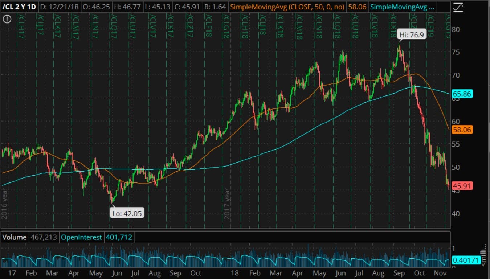The width and height of the screenshot is (490, 279).
Task: Click the orange 58.06 price axis tag
Action: coord(462,130)
